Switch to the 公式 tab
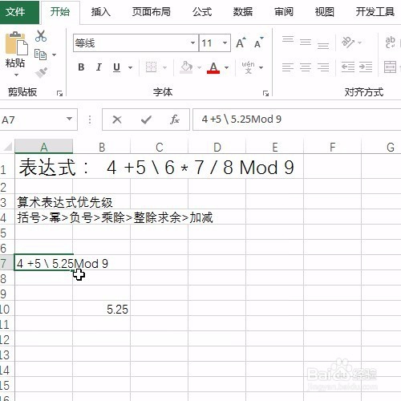The height and width of the screenshot is (401, 401). coord(202,12)
